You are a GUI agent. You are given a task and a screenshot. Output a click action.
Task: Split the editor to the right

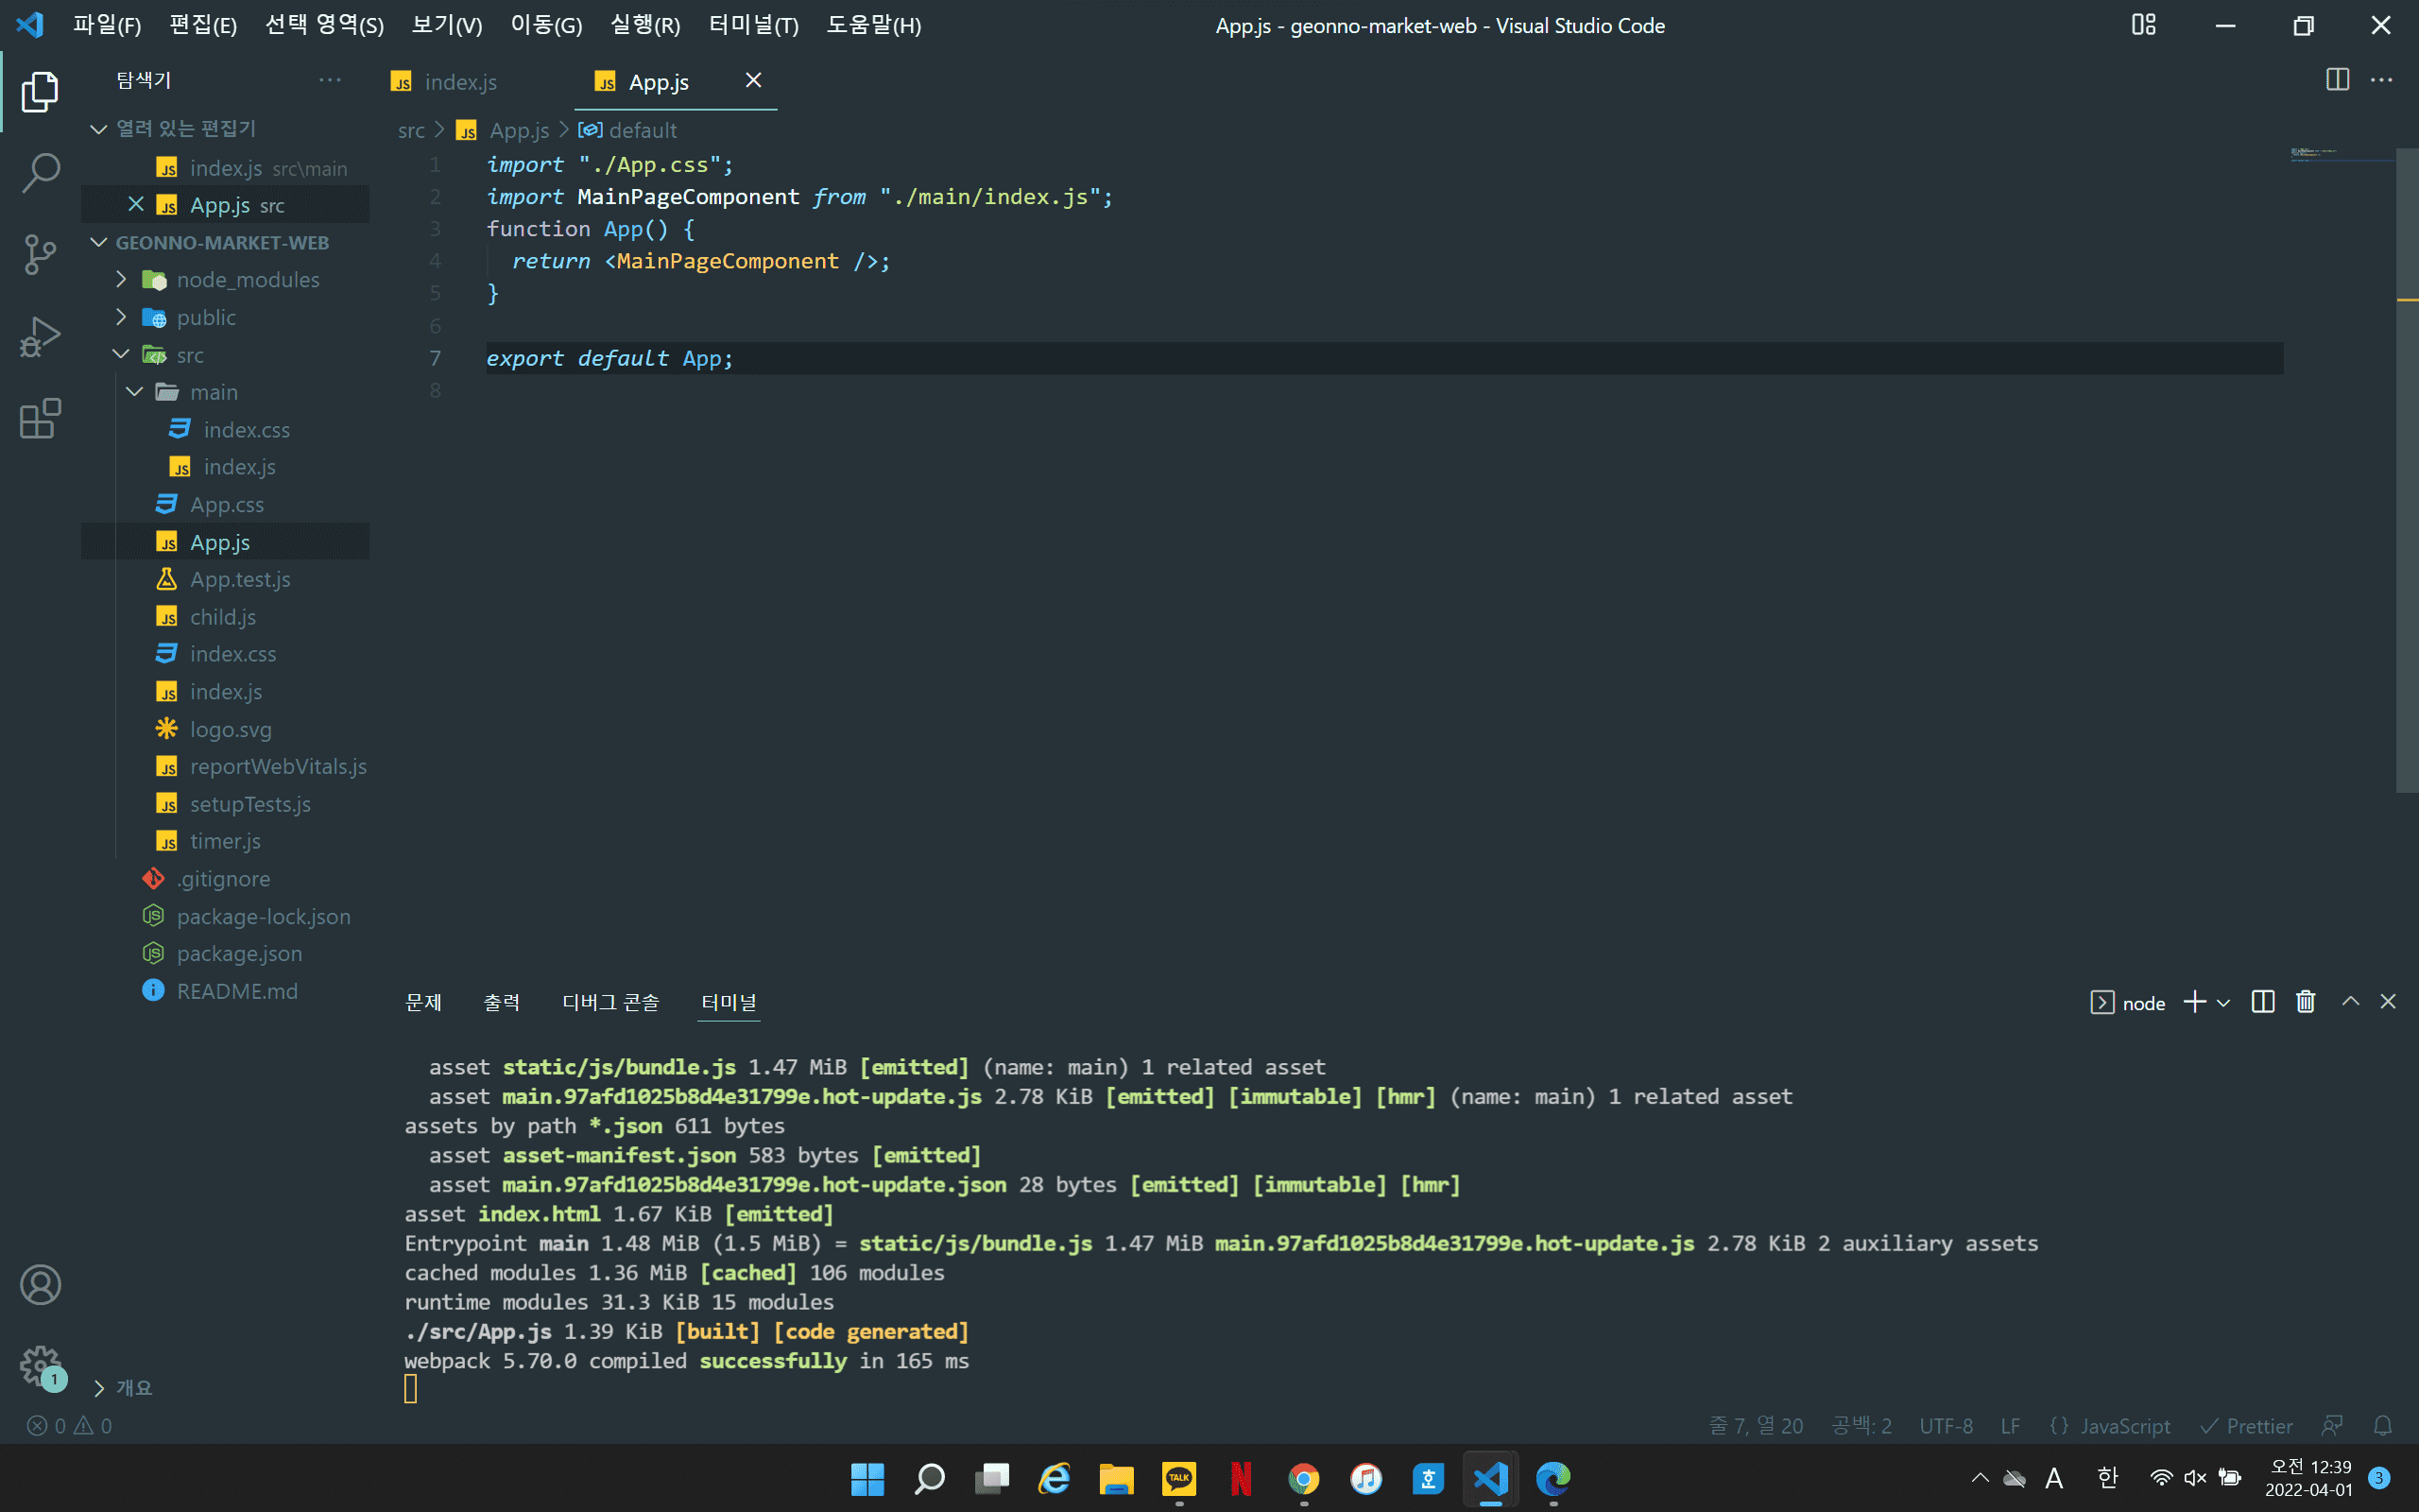coord(2337,80)
